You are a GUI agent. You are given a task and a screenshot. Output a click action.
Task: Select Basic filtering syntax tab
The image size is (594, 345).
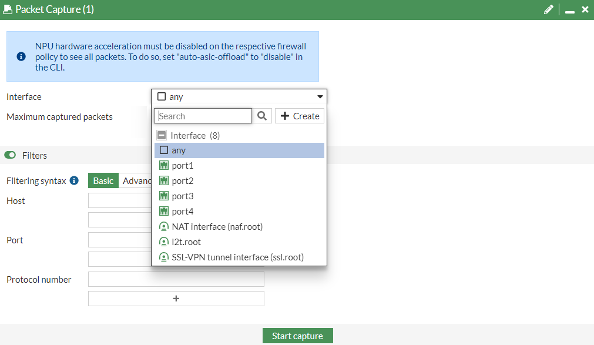(x=103, y=180)
